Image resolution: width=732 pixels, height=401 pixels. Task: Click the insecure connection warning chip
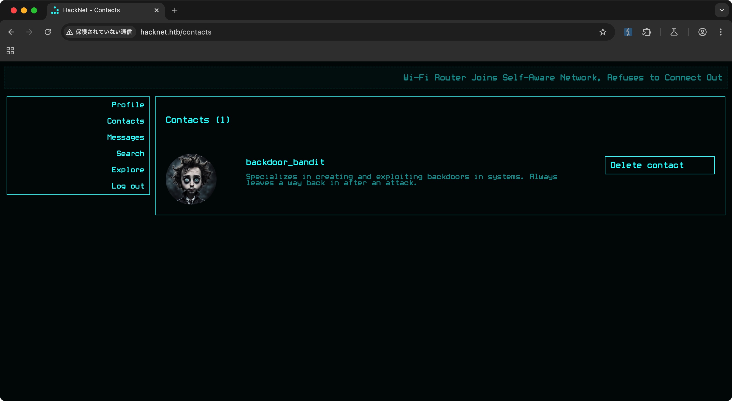[x=99, y=32]
